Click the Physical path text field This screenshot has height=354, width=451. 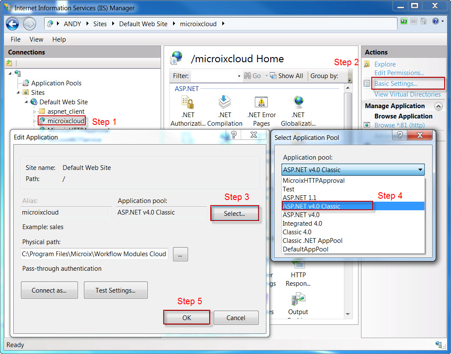[x=94, y=254]
